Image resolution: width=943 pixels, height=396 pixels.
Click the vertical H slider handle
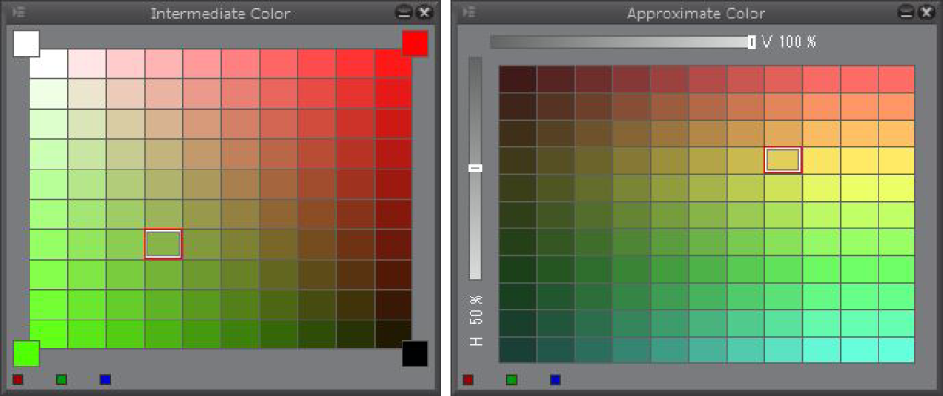point(475,168)
